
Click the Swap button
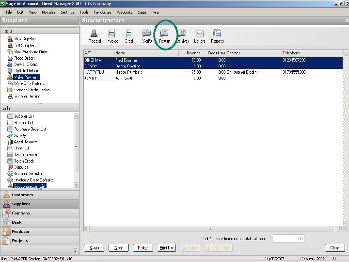[94, 248]
